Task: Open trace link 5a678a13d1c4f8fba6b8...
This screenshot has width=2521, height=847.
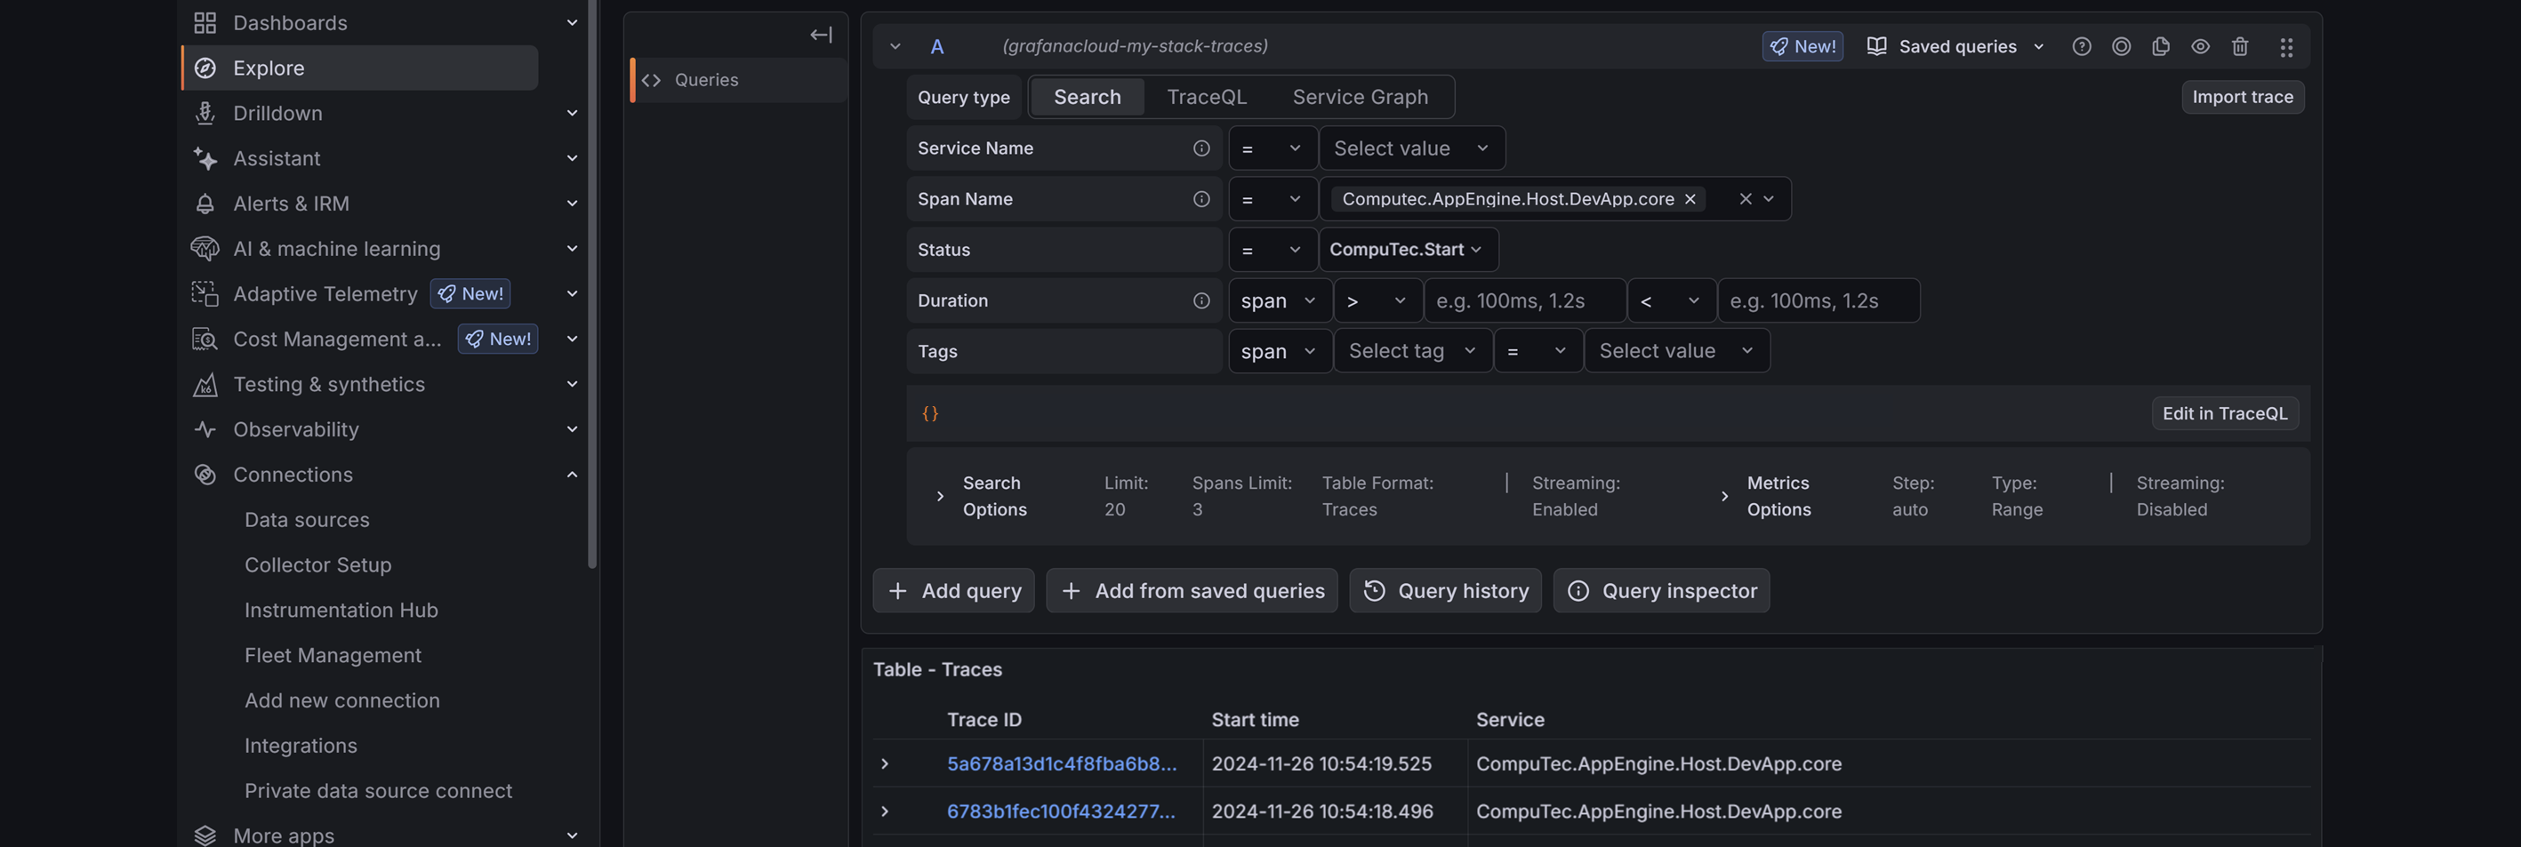Action: click(1061, 763)
